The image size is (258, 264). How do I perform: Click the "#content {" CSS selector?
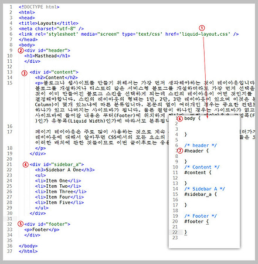[198, 172]
